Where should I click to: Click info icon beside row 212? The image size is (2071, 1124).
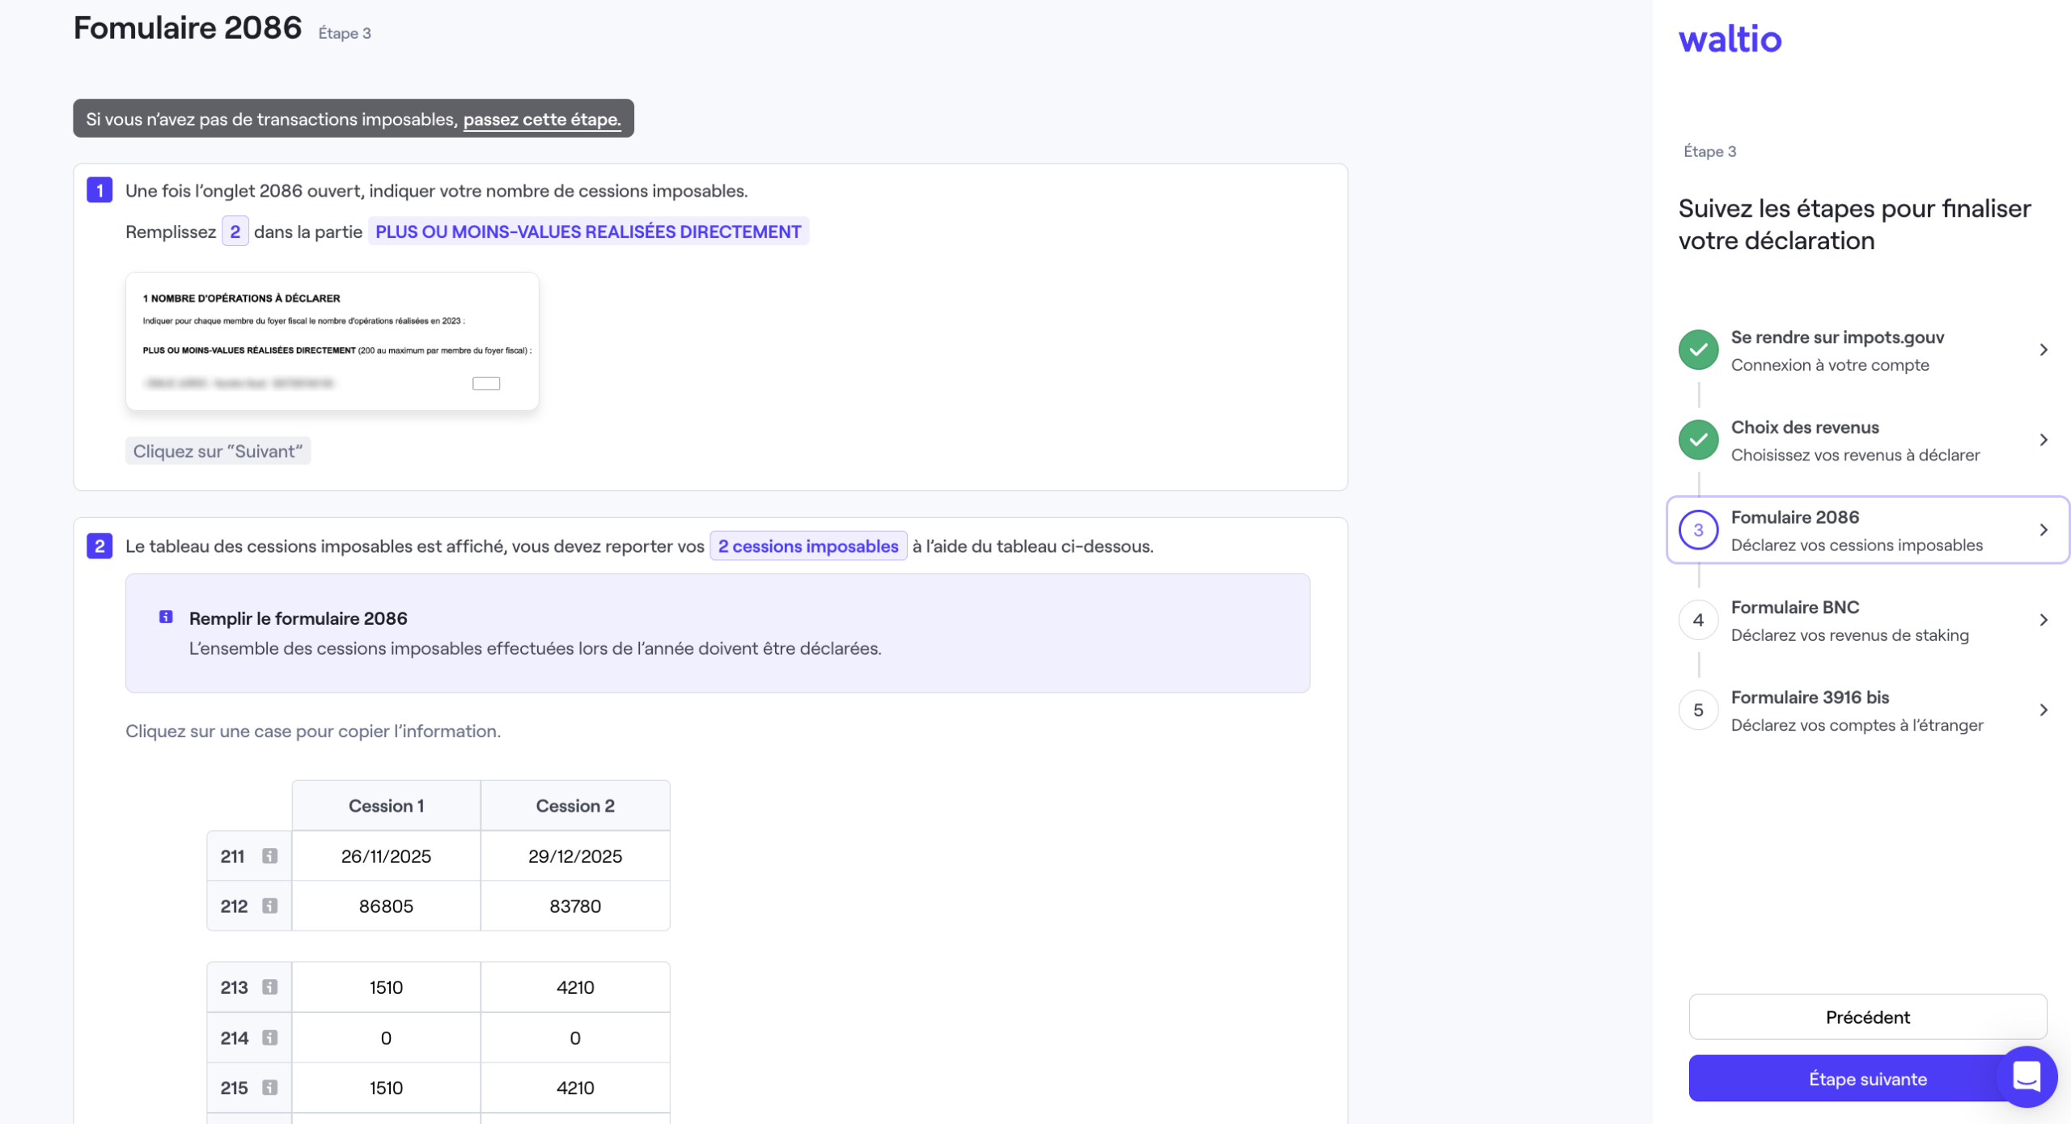(269, 906)
